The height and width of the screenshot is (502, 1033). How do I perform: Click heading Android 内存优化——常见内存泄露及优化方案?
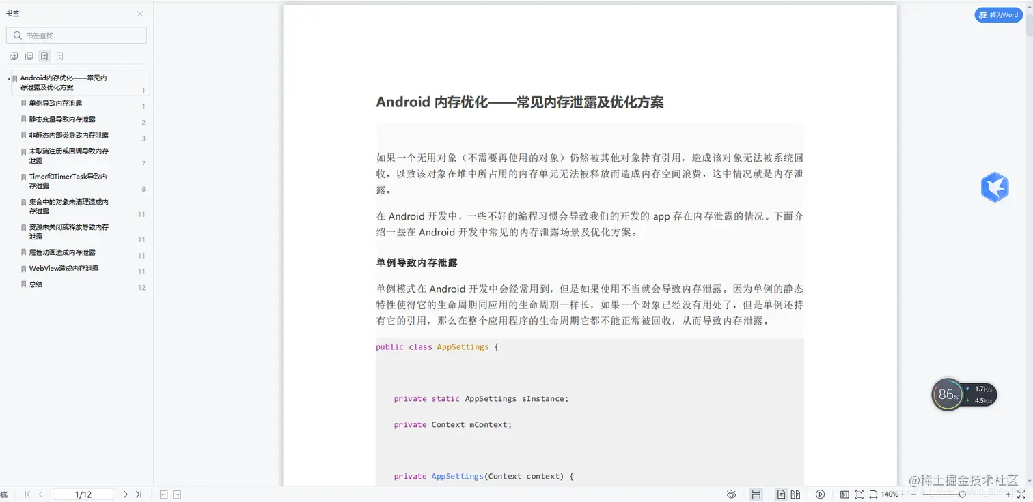[x=520, y=102]
